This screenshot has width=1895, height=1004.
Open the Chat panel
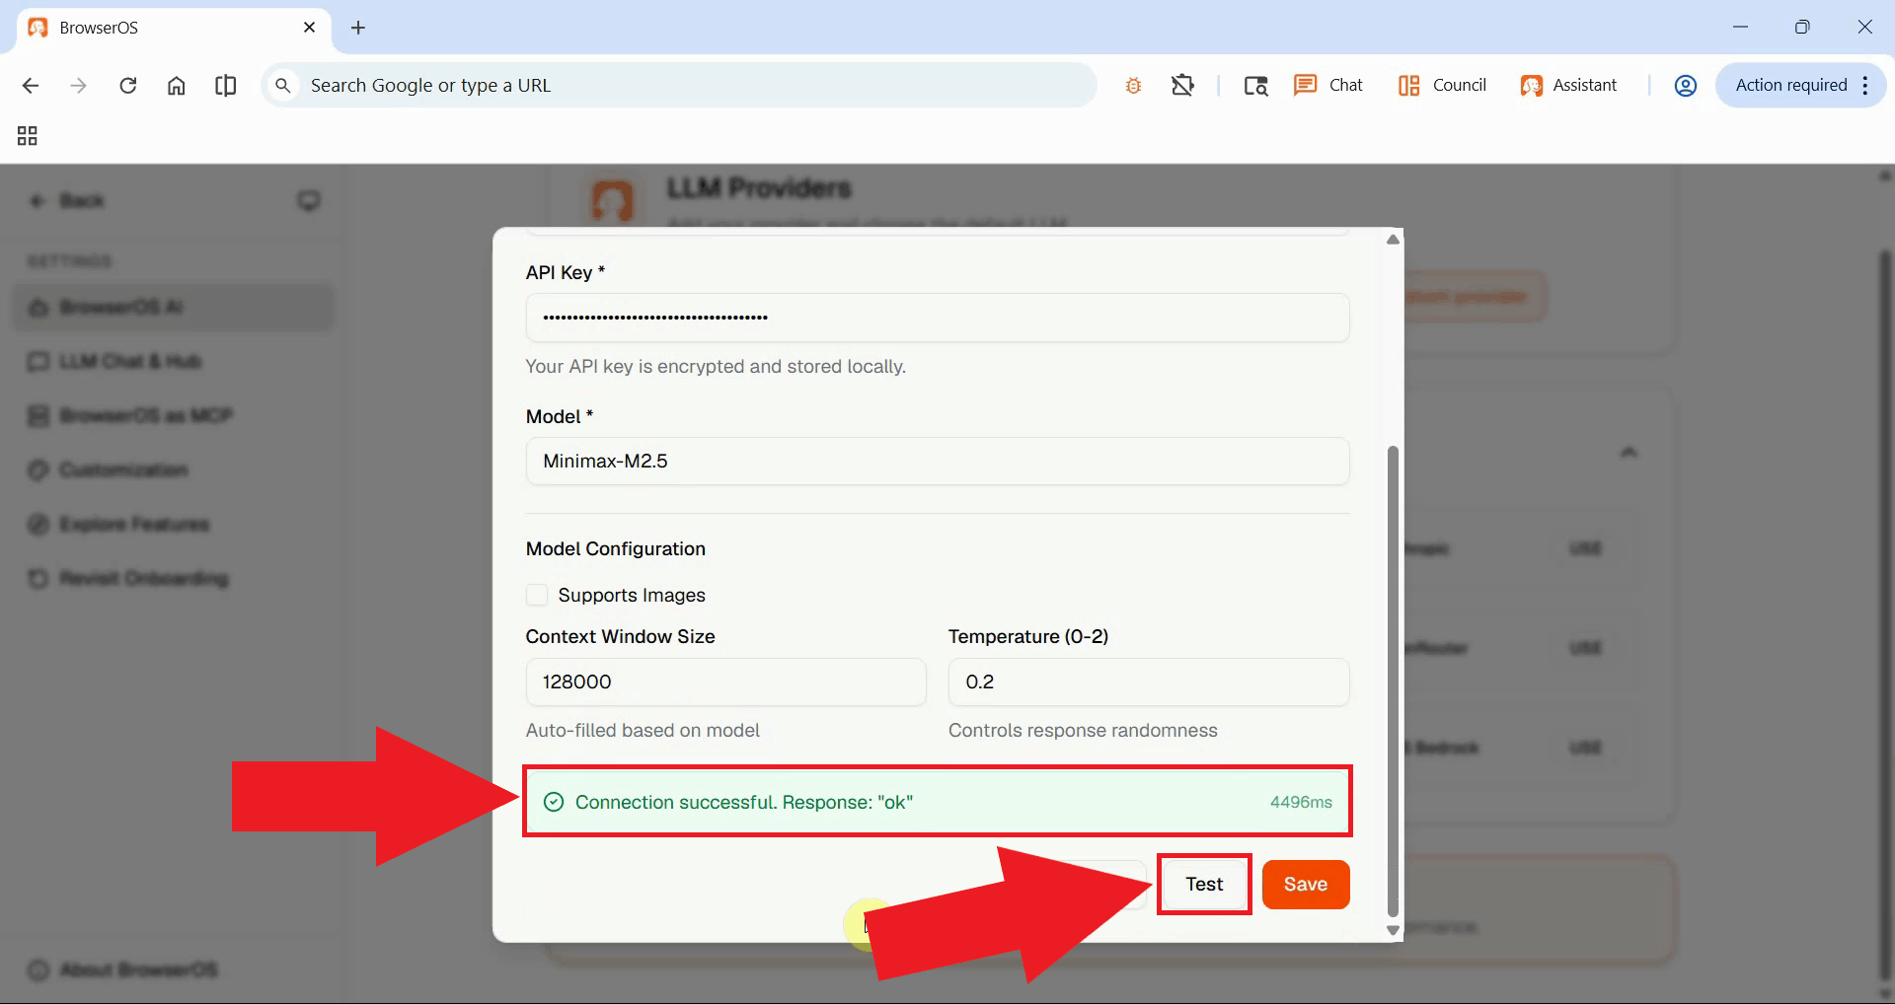pos(1328,86)
